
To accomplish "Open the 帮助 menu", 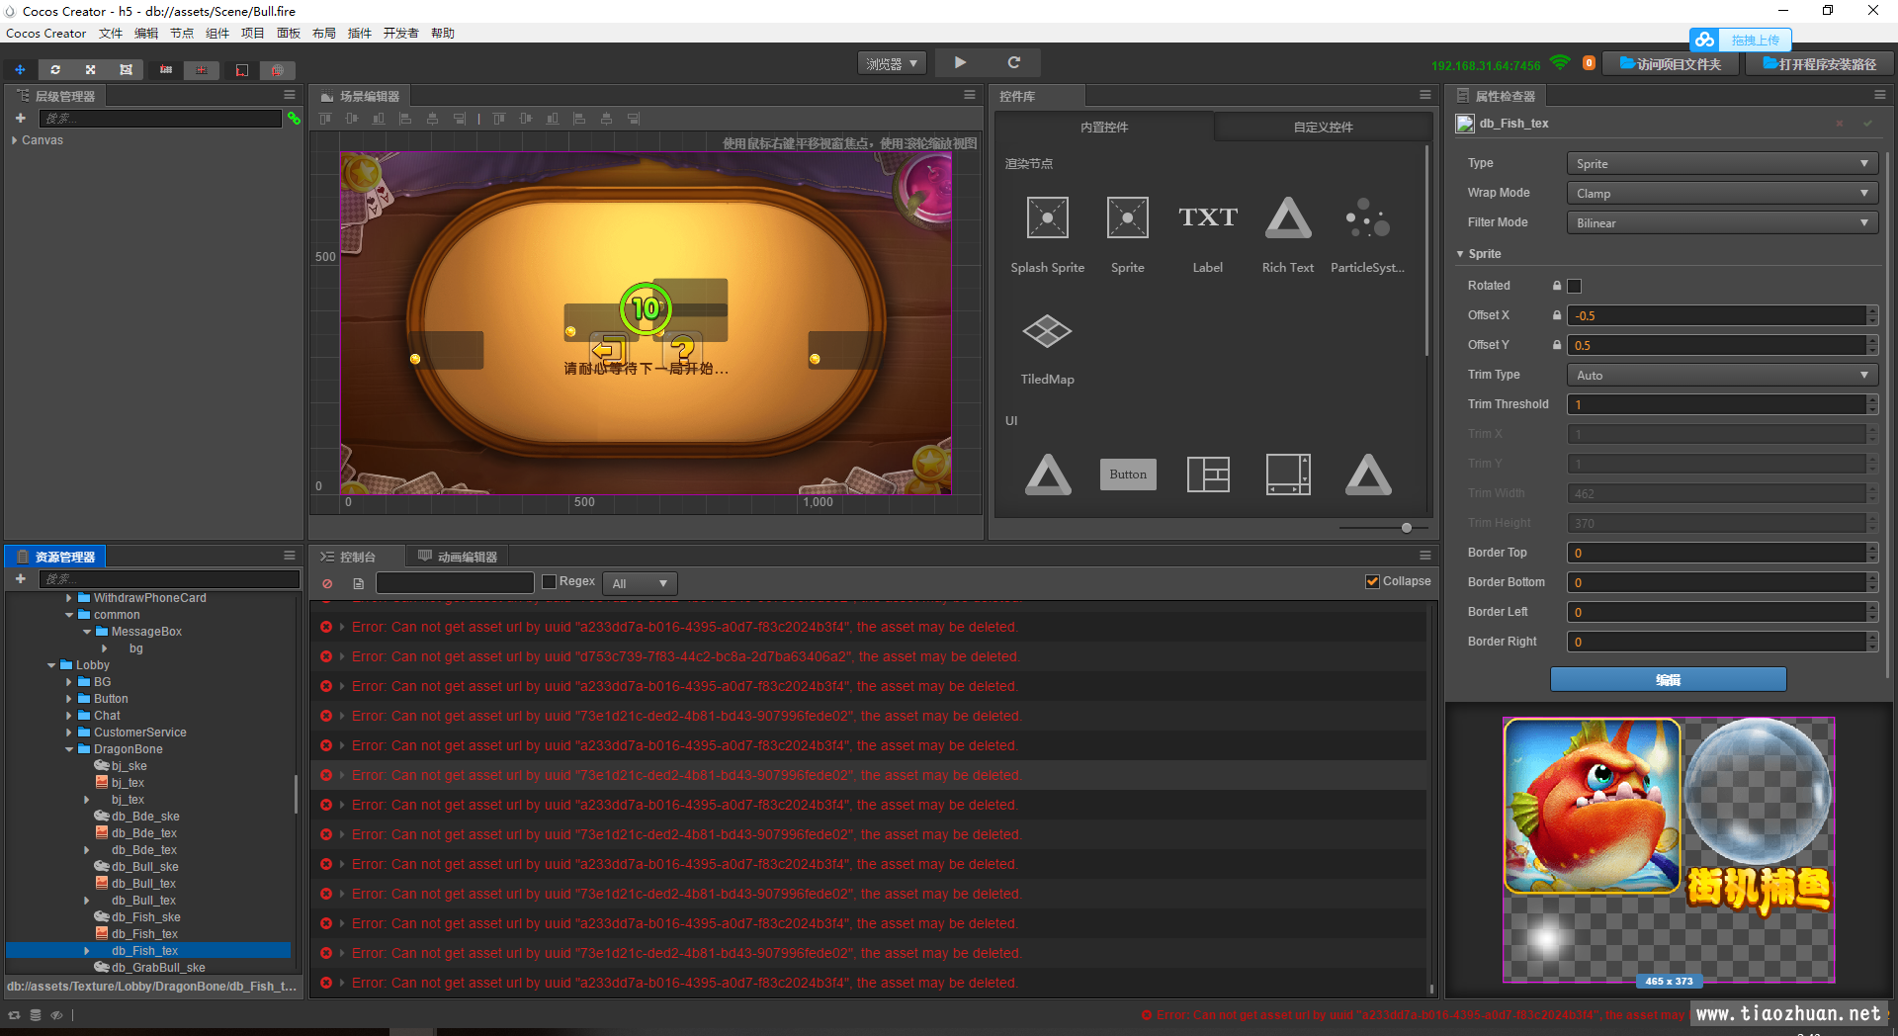I will coord(443,34).
